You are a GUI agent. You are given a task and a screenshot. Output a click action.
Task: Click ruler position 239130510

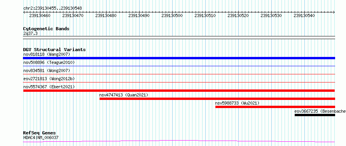point(205,16)
